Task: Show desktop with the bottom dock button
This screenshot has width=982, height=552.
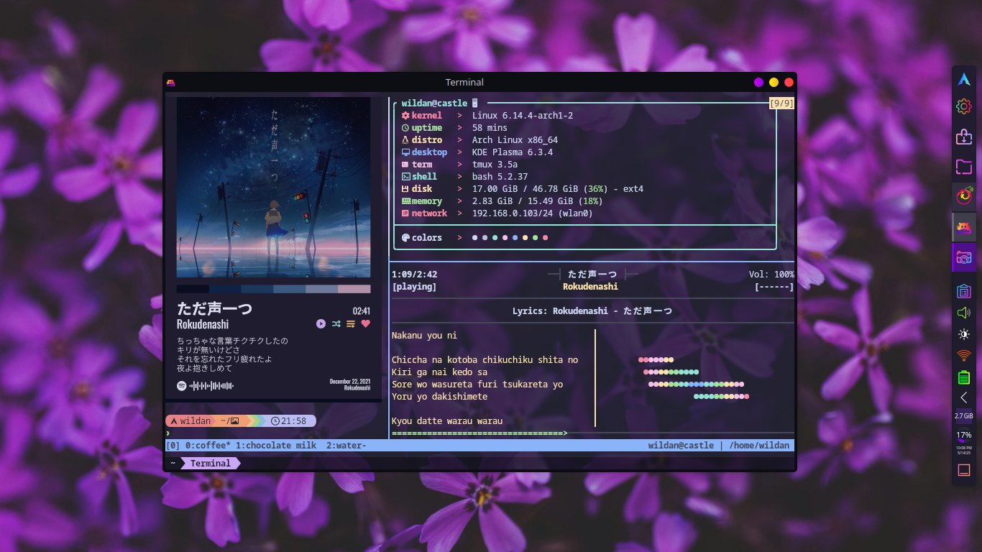Action: (x=963, y=471)
